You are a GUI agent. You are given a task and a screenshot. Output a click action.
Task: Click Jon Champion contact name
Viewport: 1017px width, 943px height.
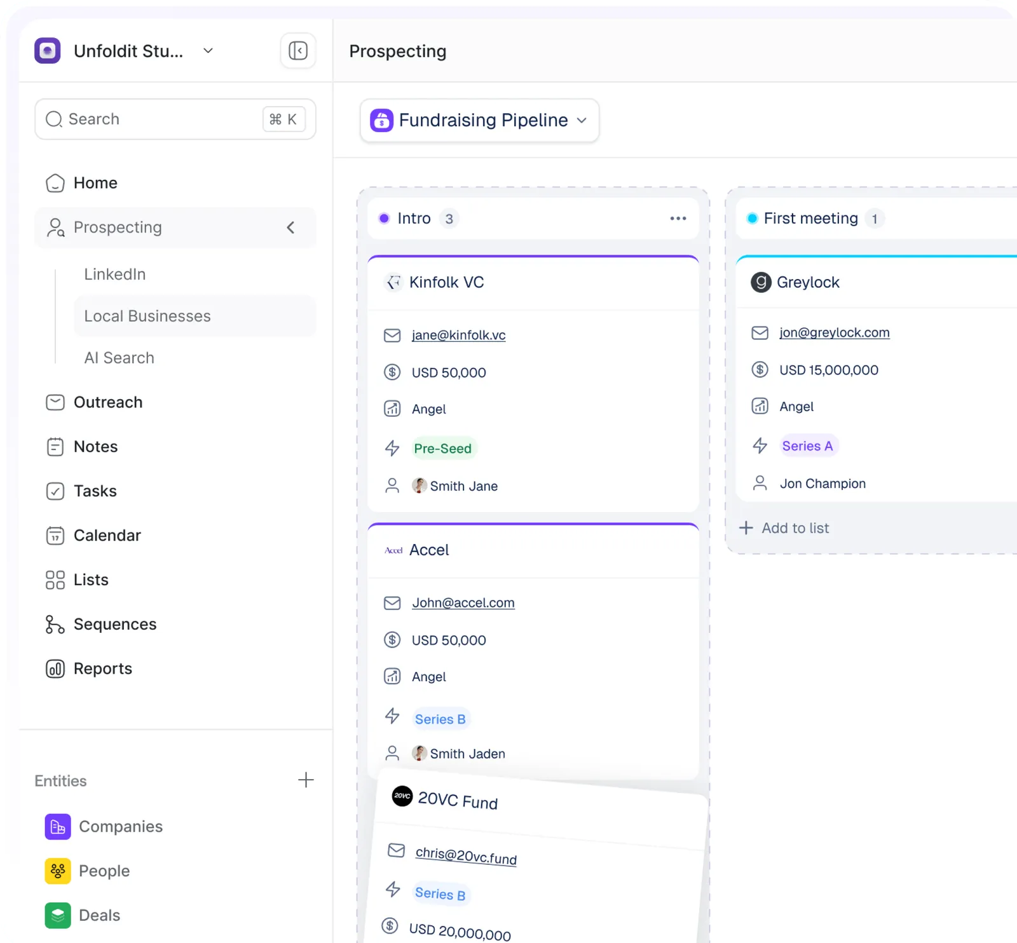(823, 484)
